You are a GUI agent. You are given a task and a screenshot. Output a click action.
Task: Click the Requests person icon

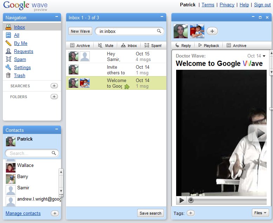click(x=8, y=51)
